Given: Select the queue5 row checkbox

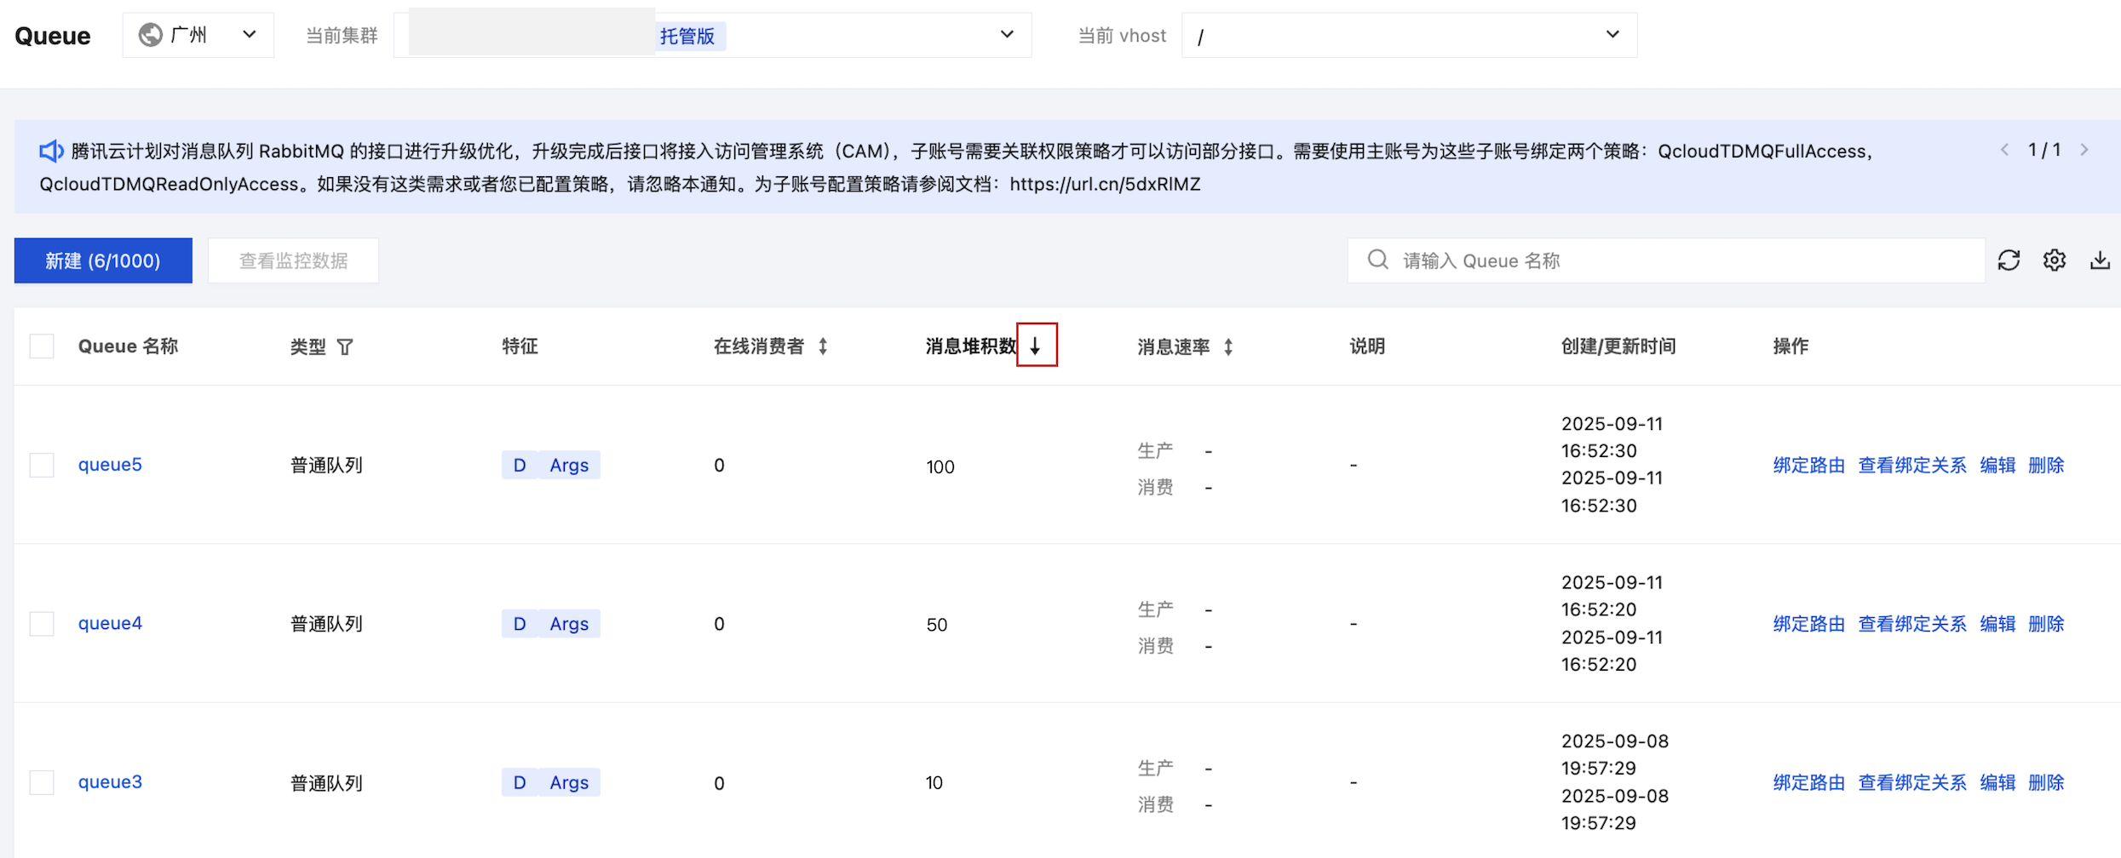Looking at the screenshot, I should [42, 465].
